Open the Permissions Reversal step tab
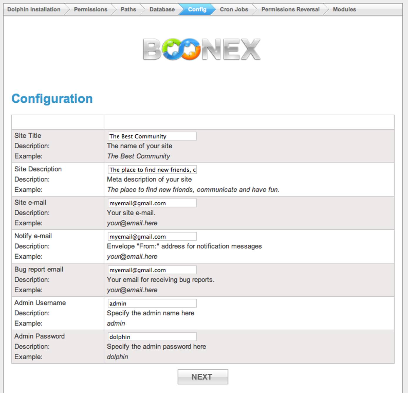Screen dimensions: 408x393 click(290, 9)
